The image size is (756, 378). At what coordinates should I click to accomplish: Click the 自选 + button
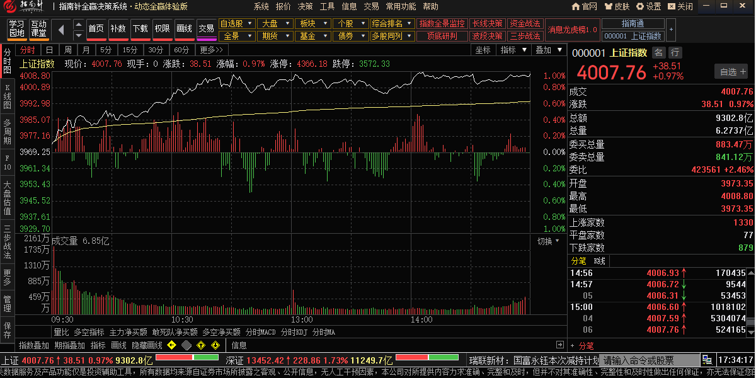pos(731,71)
